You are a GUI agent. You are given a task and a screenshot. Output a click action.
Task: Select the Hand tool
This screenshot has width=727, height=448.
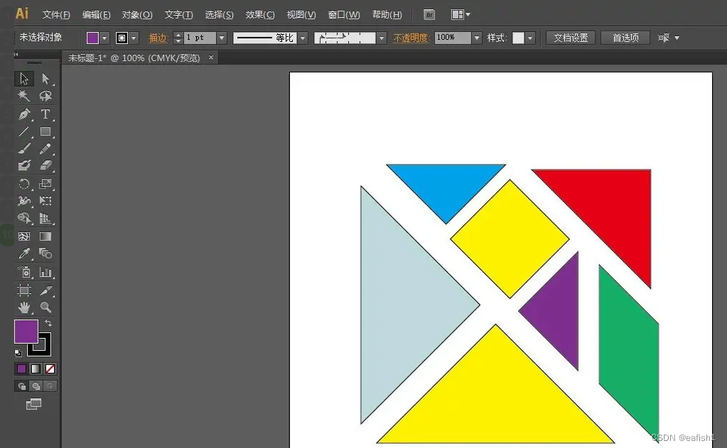23,307
